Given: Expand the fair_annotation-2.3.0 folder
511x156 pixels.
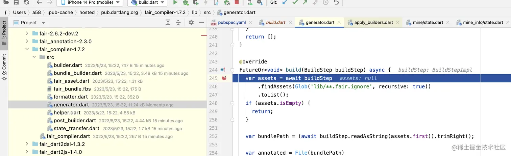Looking at the screenshot, I should point(27,41).
